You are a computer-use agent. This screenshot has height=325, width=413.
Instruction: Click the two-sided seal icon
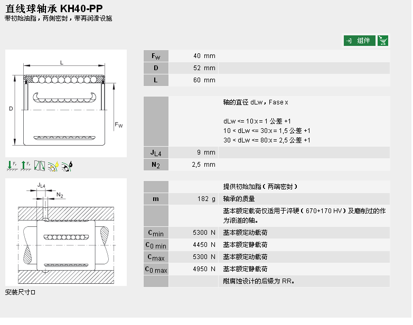[x=40, y=166]
